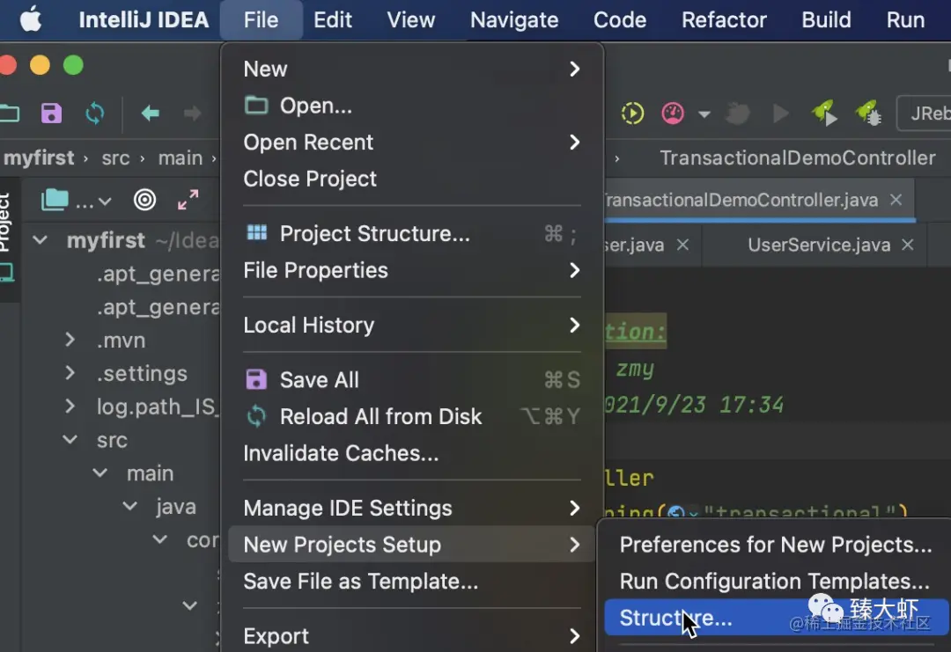Click the myfirst breadcrumb
This screenshot has width=951, height=652.
click(39, 158)
